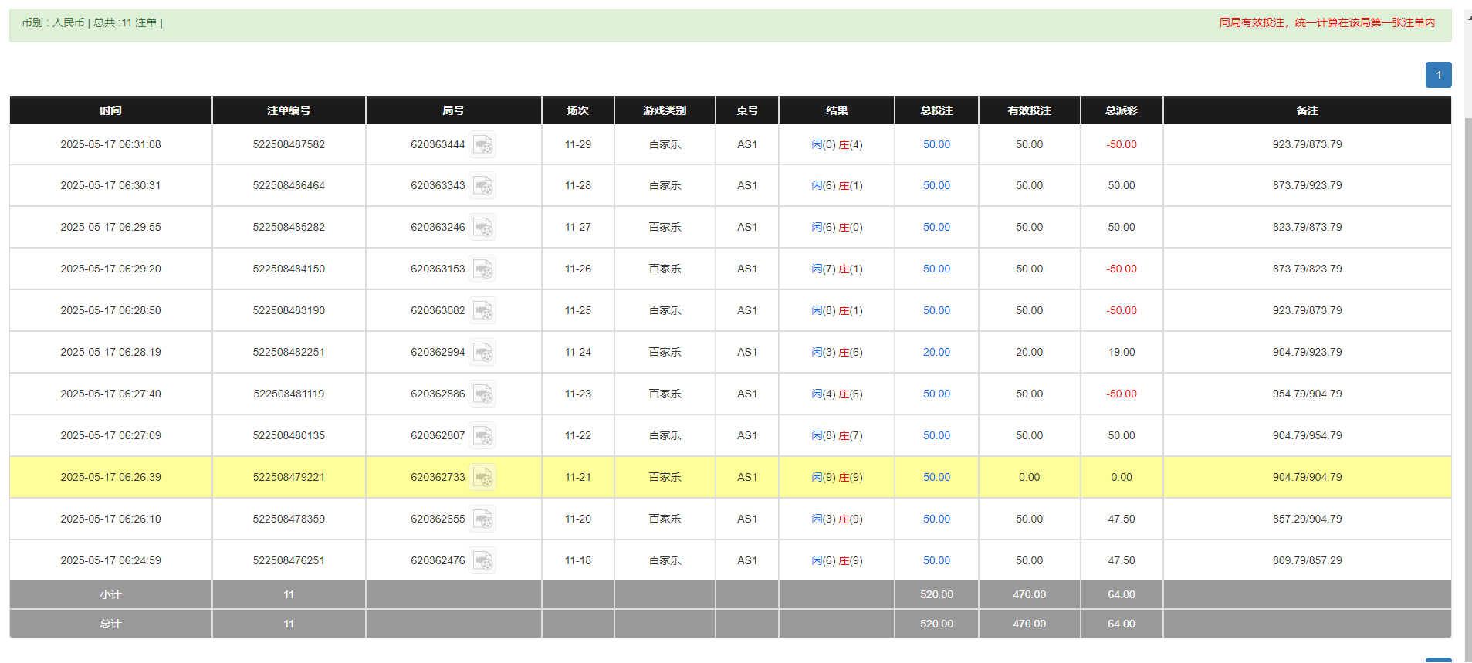This screenshot has height=663, width=1472.
Task: Click the 时间 column header
Action: [x=110, y=110]
